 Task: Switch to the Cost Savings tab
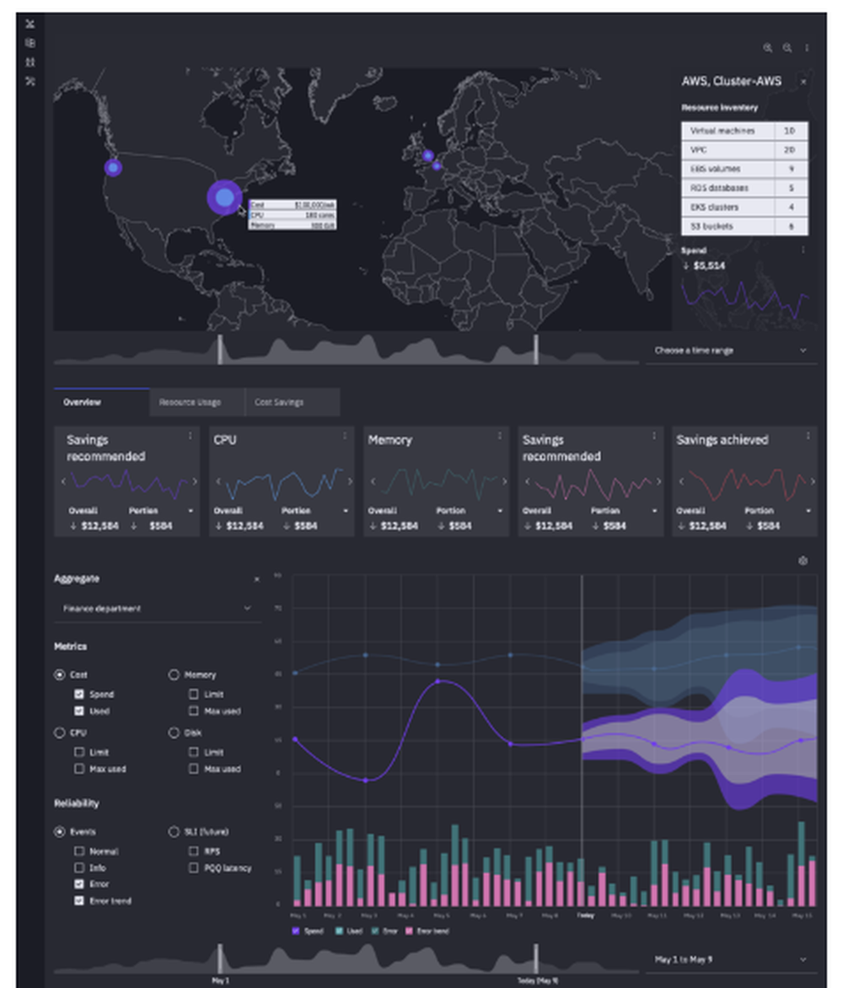(x=293, y=402)
